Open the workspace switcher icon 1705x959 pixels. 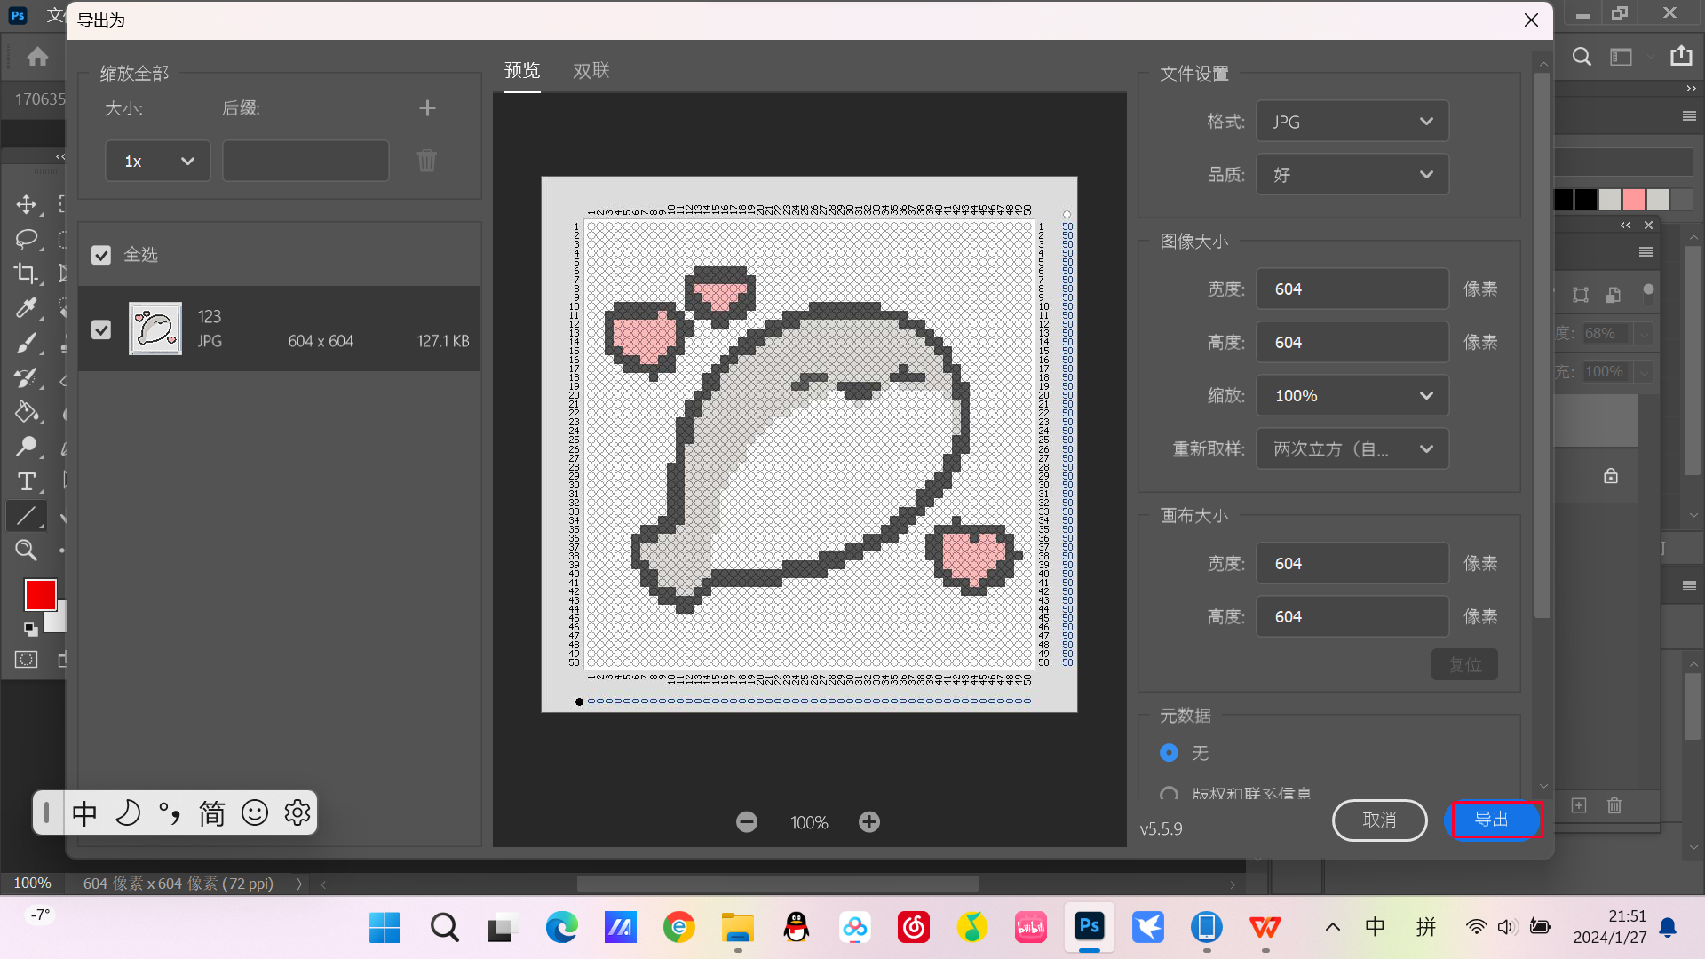(1622, 57)
